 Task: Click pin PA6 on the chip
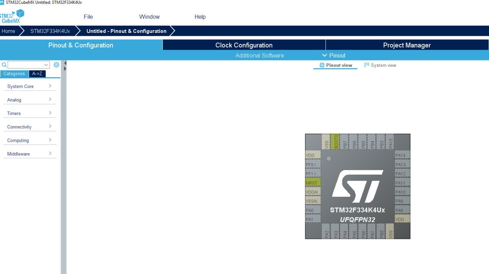[x=363, y=231]
